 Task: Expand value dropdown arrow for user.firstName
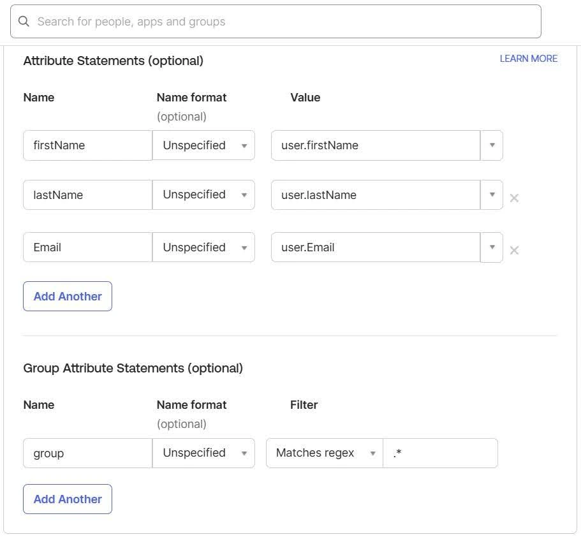pyautogui.click(x=492, y=145)
